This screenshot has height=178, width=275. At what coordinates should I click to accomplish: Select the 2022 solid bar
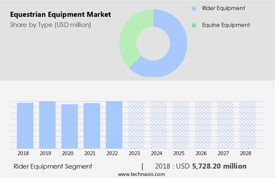[x=114, y=125]
